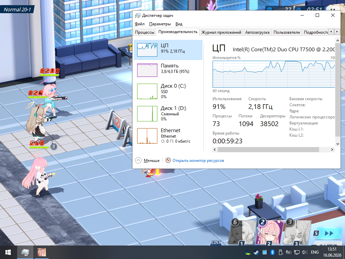Image resolution: width=345 pixels, height=259 pixels.
Task: Open the Подробности tab
Action: click(x=315, y=32)
